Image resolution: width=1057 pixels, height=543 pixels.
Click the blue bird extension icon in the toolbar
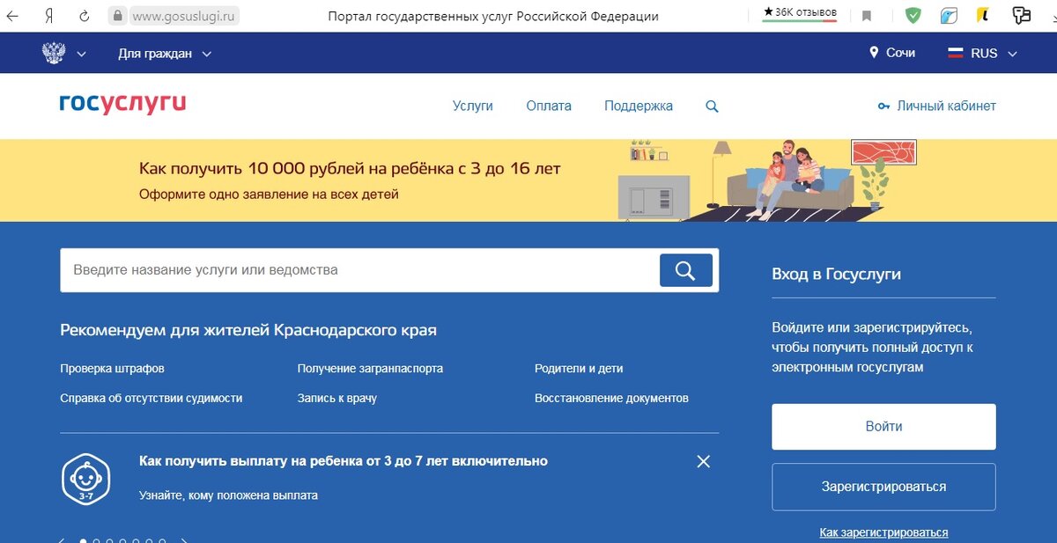point(950,15)
